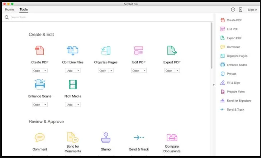Click the help question mark icon
Screen dimensions: 261x158
[x=233, y=10]
